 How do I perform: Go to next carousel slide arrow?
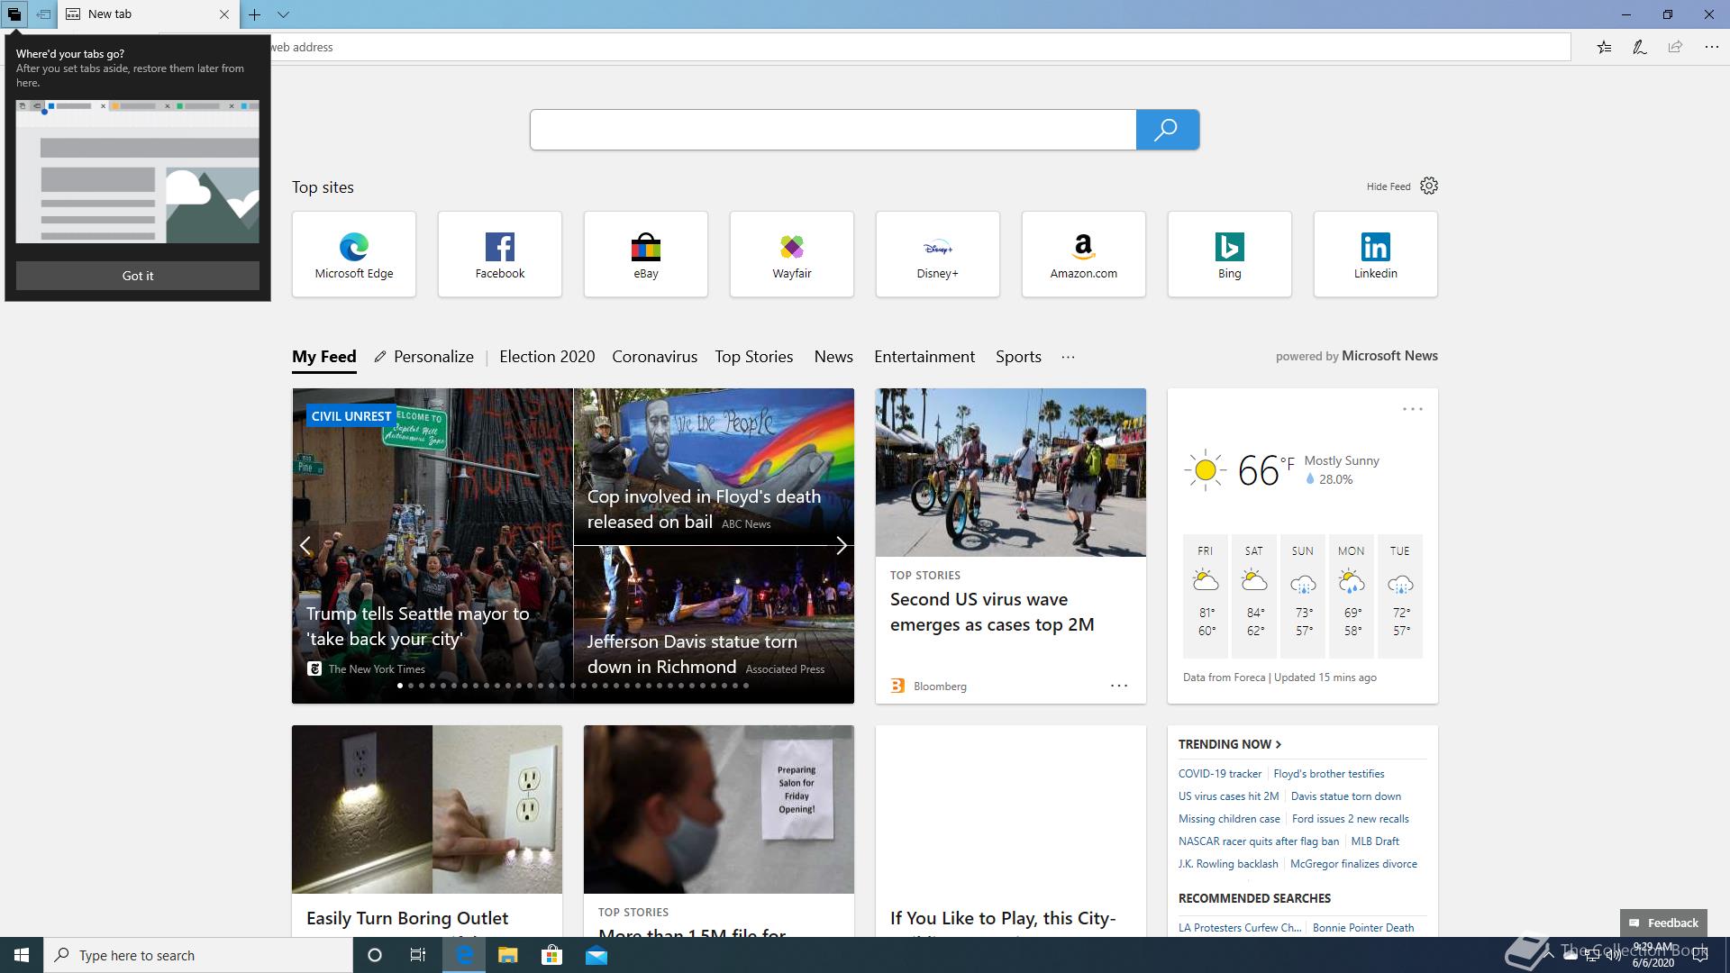[x=841, y=546]
